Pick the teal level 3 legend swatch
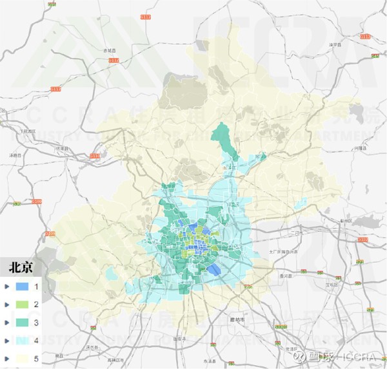Screen dimensions: 387x369 coord(23,321)
